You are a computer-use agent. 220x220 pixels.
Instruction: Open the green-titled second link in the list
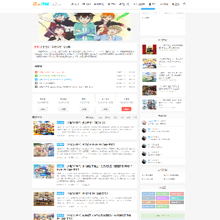(x=53, y=76)
